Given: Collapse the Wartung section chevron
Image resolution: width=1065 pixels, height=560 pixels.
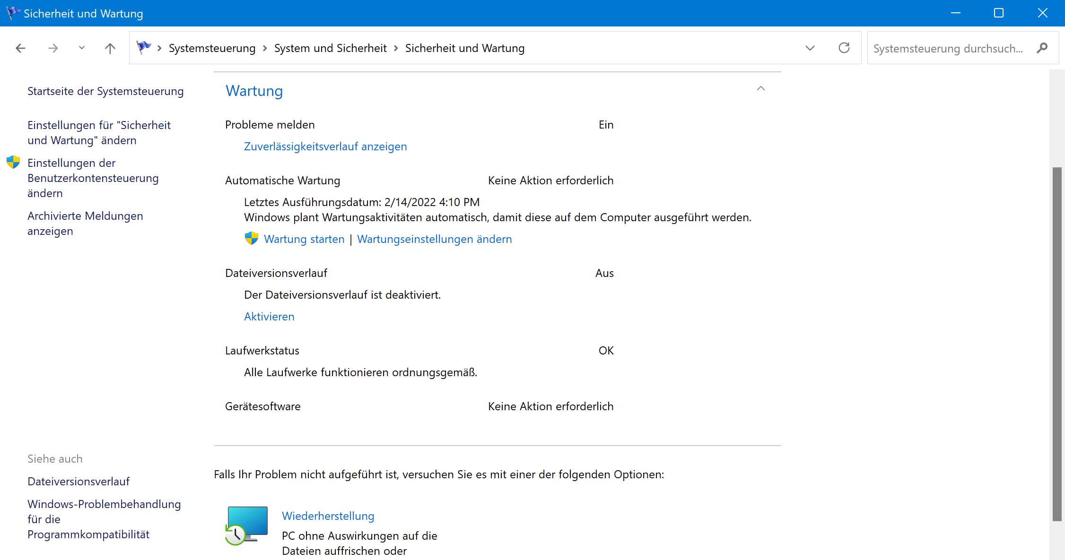Looking at the screenshot, I should tap(760, 88).
